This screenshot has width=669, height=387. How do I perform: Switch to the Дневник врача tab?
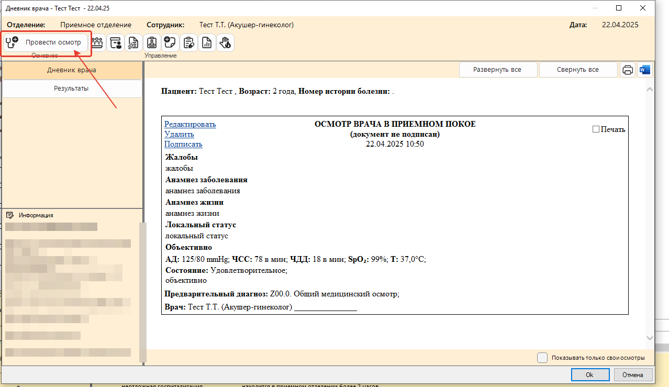coord(72,70)
